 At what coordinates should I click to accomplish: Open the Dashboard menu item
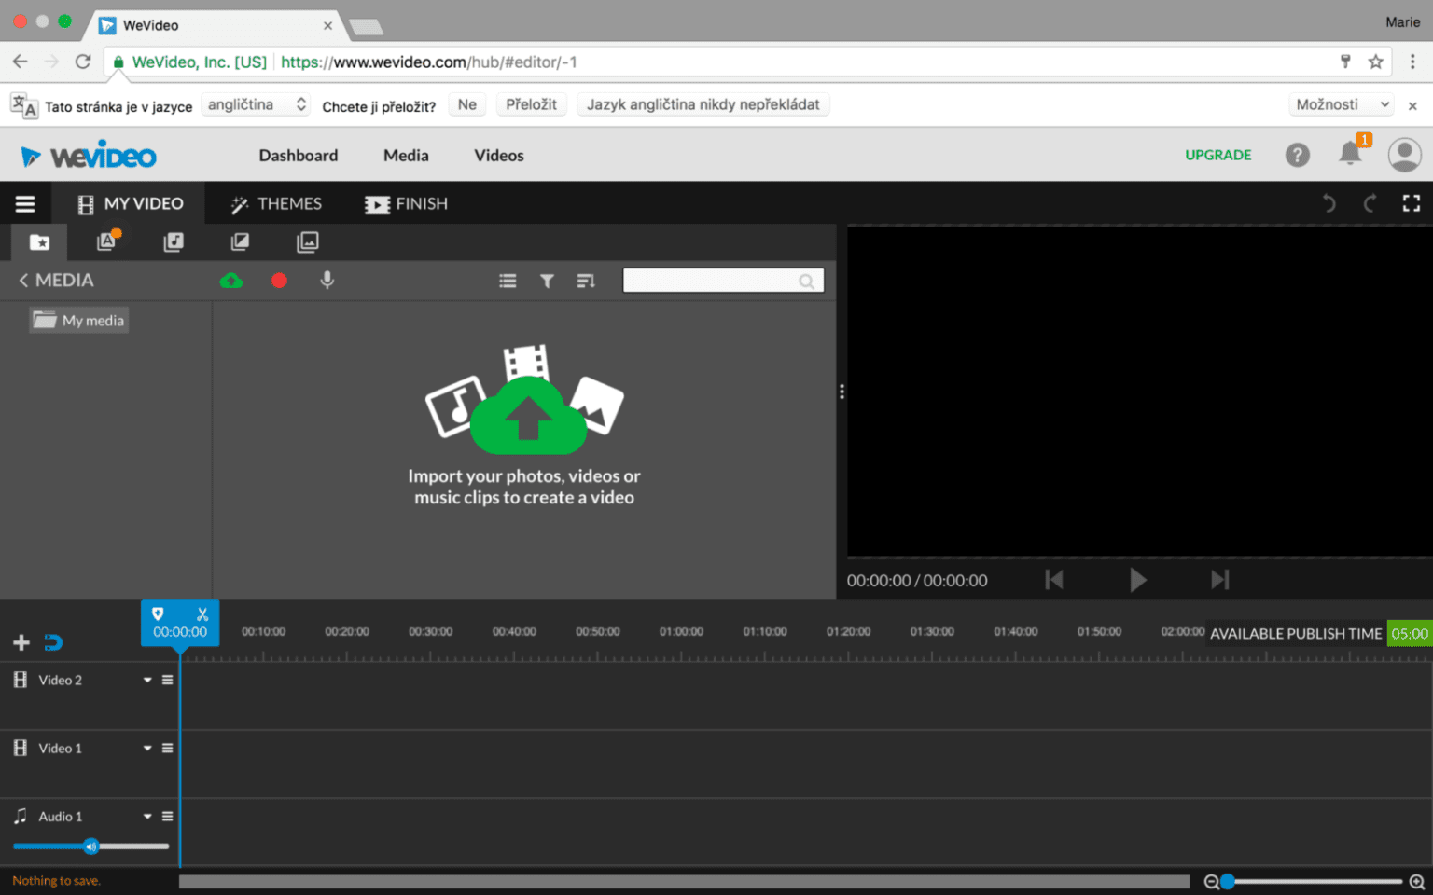[298, 155]
